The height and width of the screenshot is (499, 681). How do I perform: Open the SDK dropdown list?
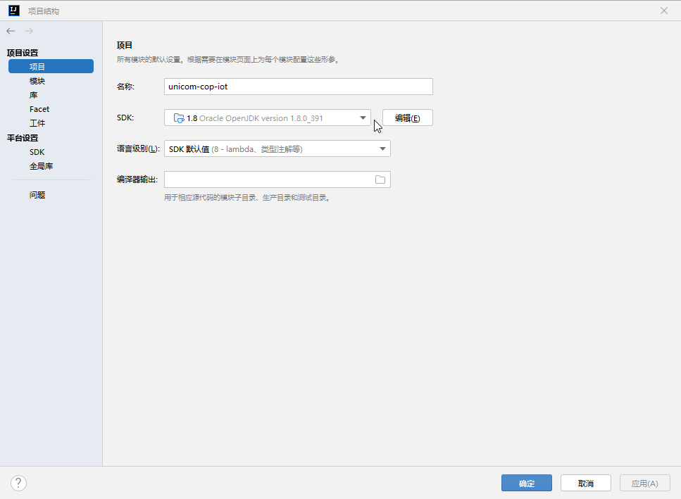pyautogui.click(x=363, y=118)
